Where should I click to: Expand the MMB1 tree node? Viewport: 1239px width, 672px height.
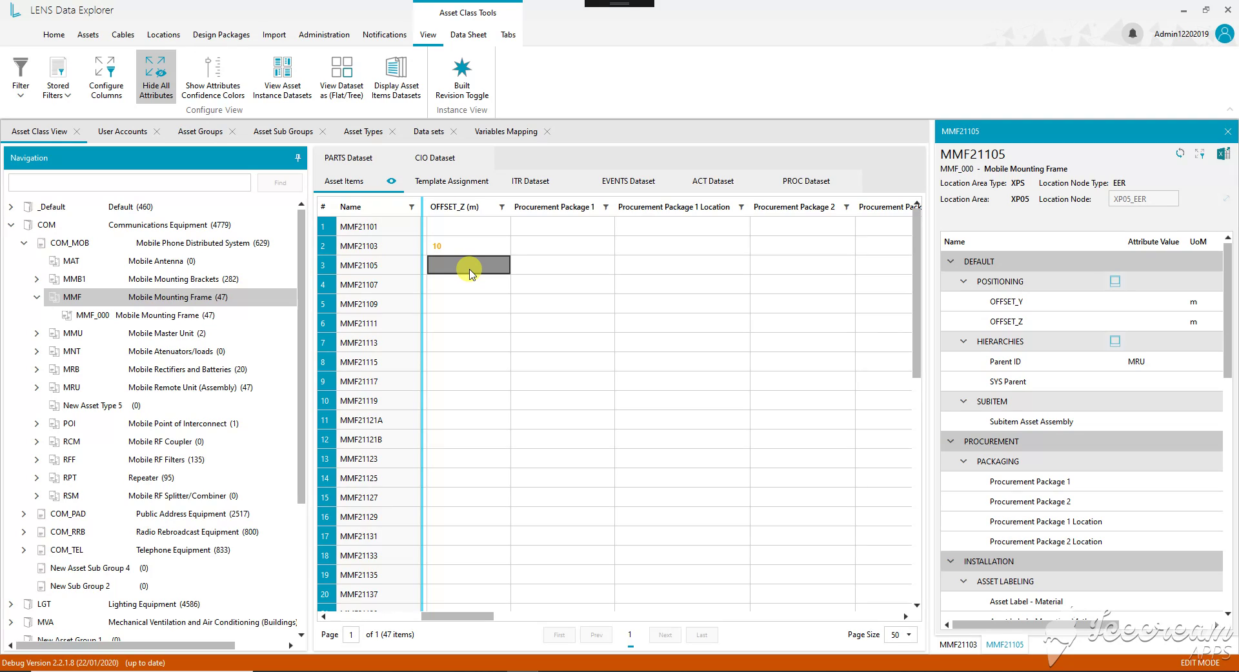point(37,279)
